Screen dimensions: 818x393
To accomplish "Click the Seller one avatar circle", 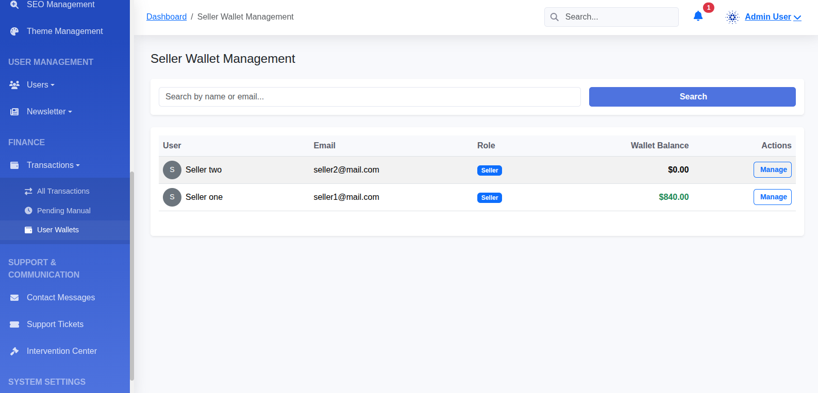I will point(172,197).
